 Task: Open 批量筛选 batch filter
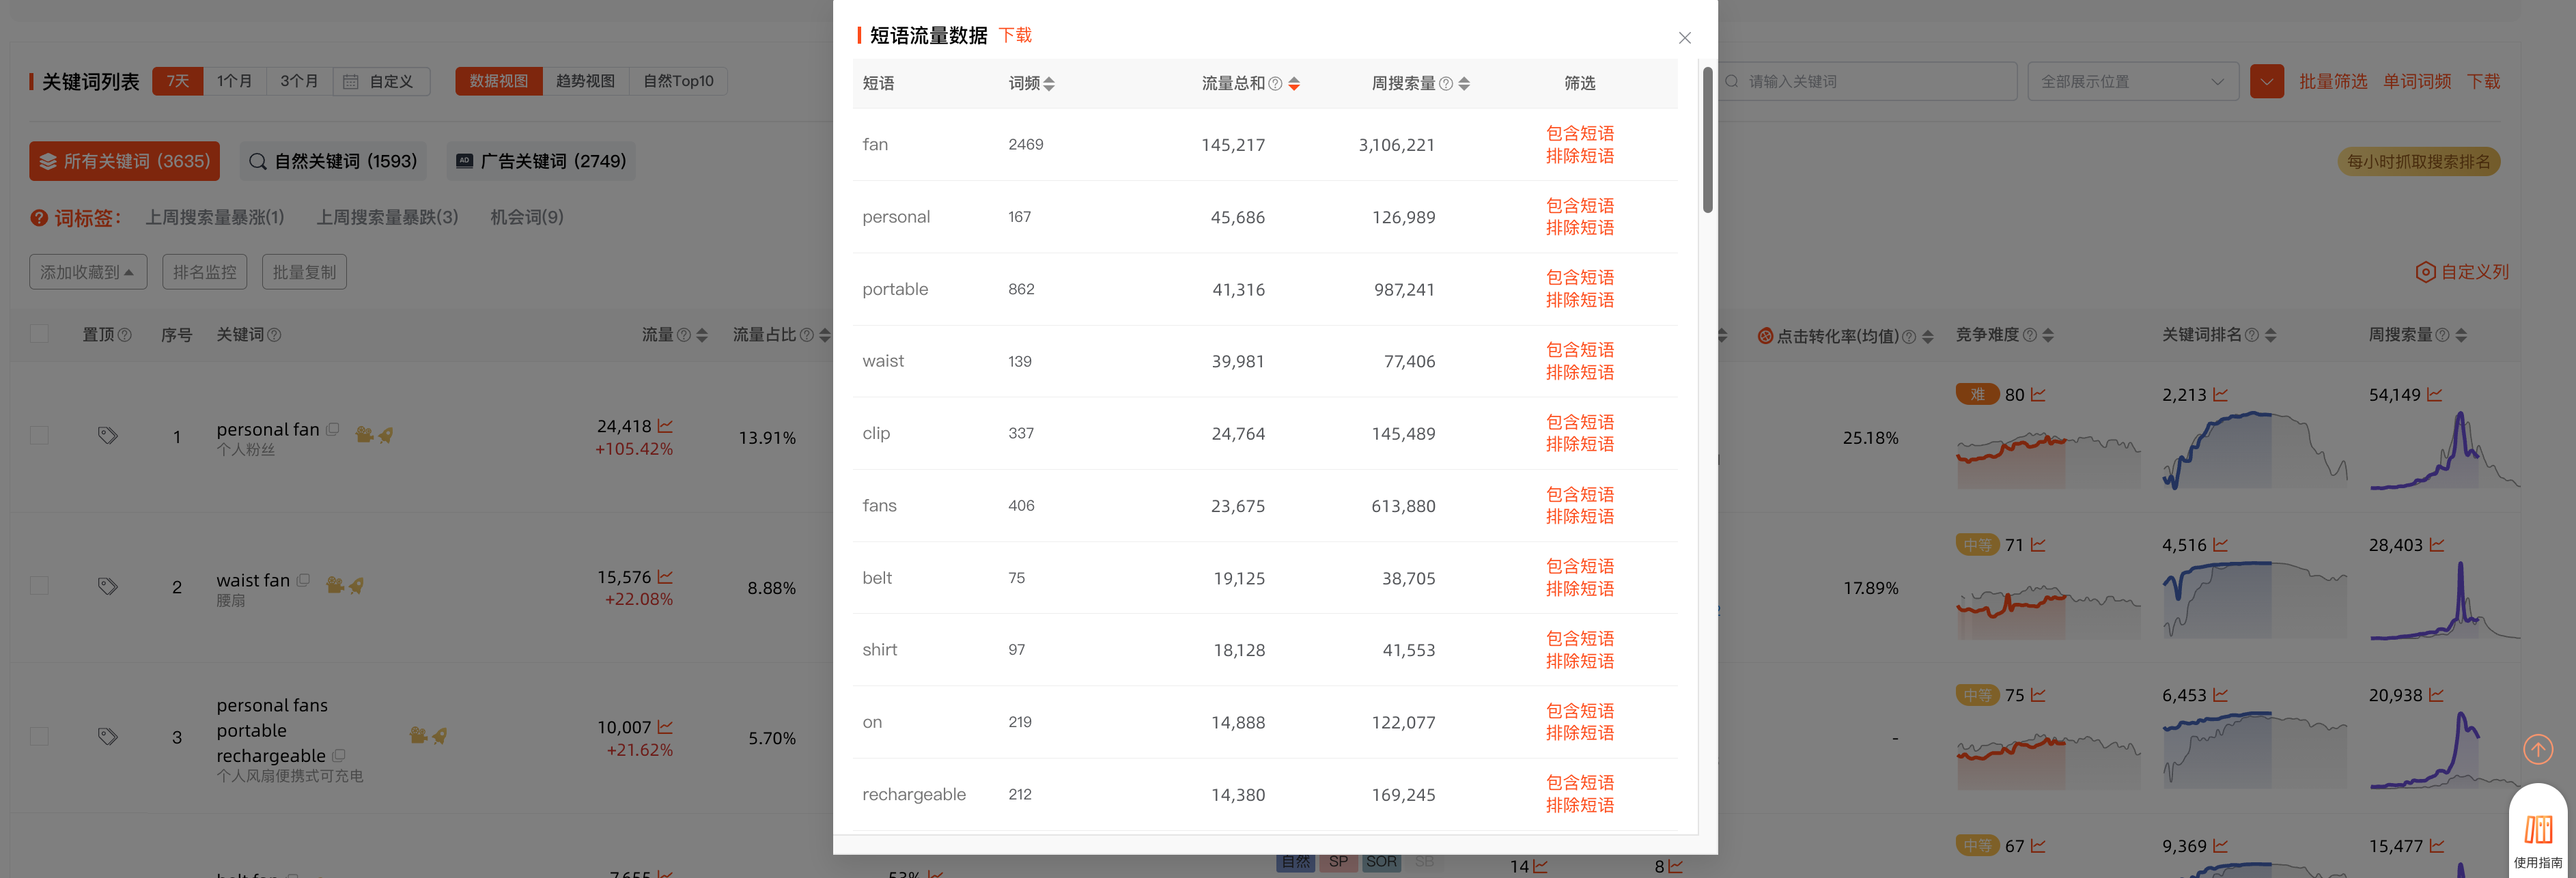(x=2332, y=81)
